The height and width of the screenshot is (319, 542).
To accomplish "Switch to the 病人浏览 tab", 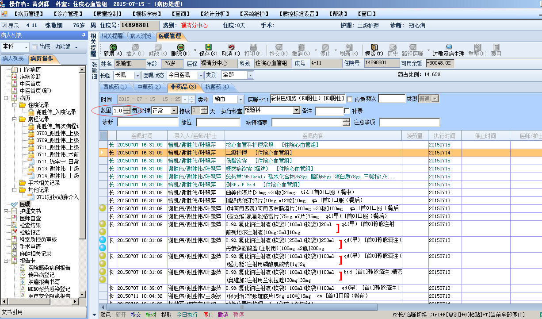I will tap(141, 36).
